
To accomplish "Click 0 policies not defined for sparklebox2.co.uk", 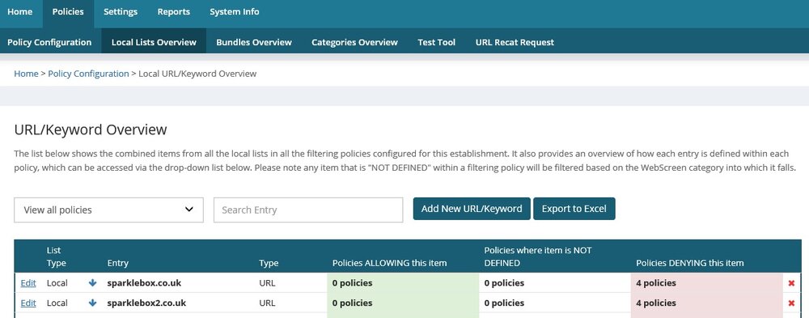I will [504, 303].
